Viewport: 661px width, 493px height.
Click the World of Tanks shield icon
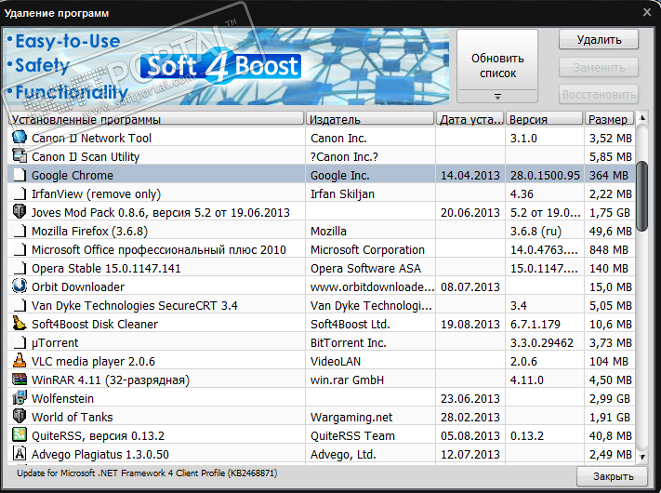click(x=20, y=416)
